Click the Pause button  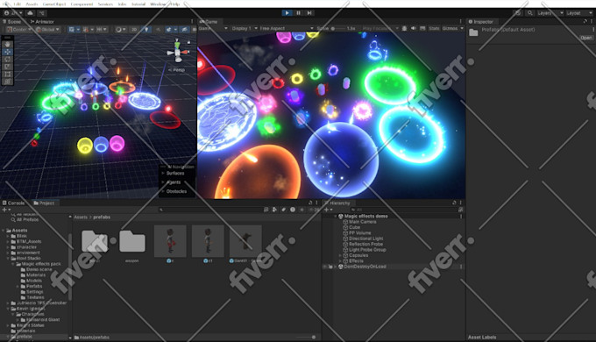(x=298, y=13)
